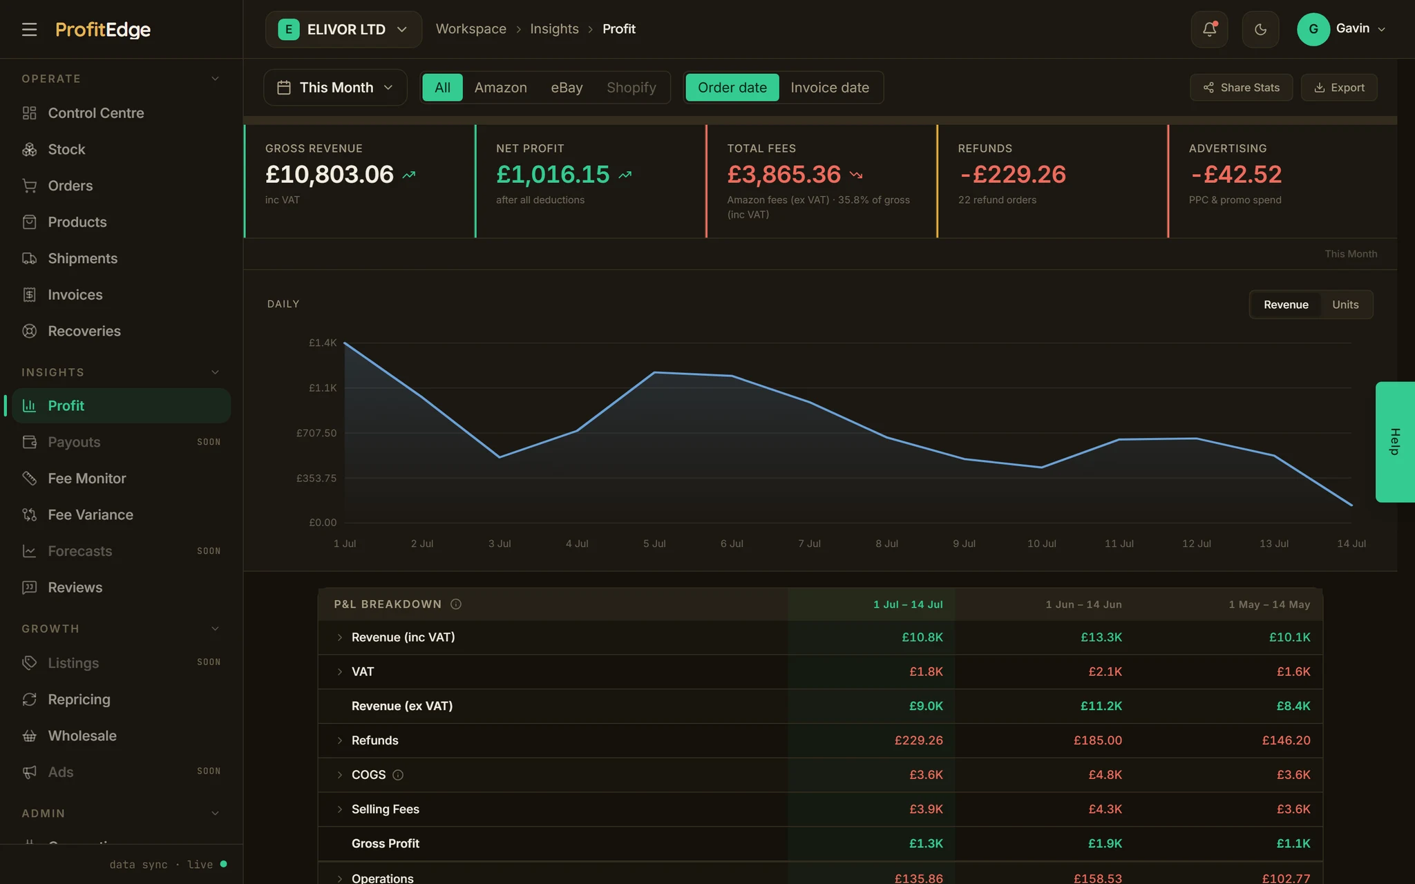This screenshot has height=884, width=1415.
Task: Click the Shipments truck icon
Action: click(29, 258)
